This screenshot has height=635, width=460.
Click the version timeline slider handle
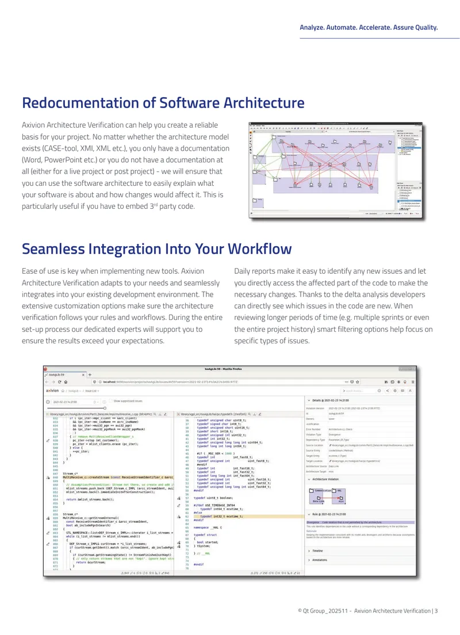[x=105, y=408]
